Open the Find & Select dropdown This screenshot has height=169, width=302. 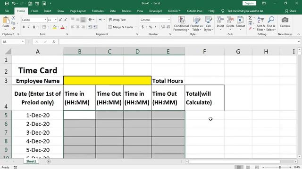click(271, 24)
